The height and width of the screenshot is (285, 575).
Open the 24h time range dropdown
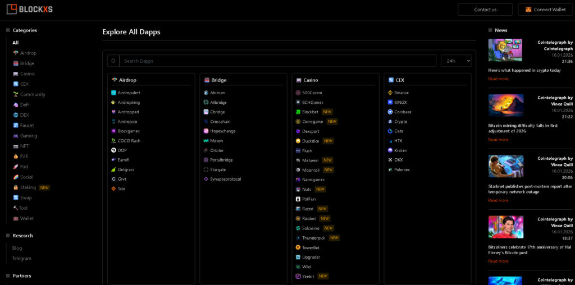point(455,61)
